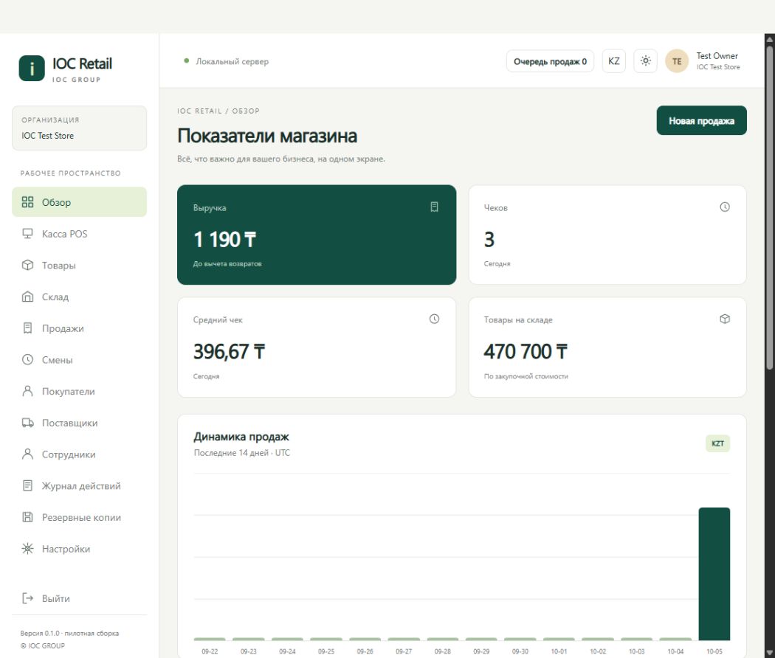Image resolution: width=775 pixels, height=658 pixels.
Task: Click the Склад warehouse icon
Action: click(x=28, y=297)
